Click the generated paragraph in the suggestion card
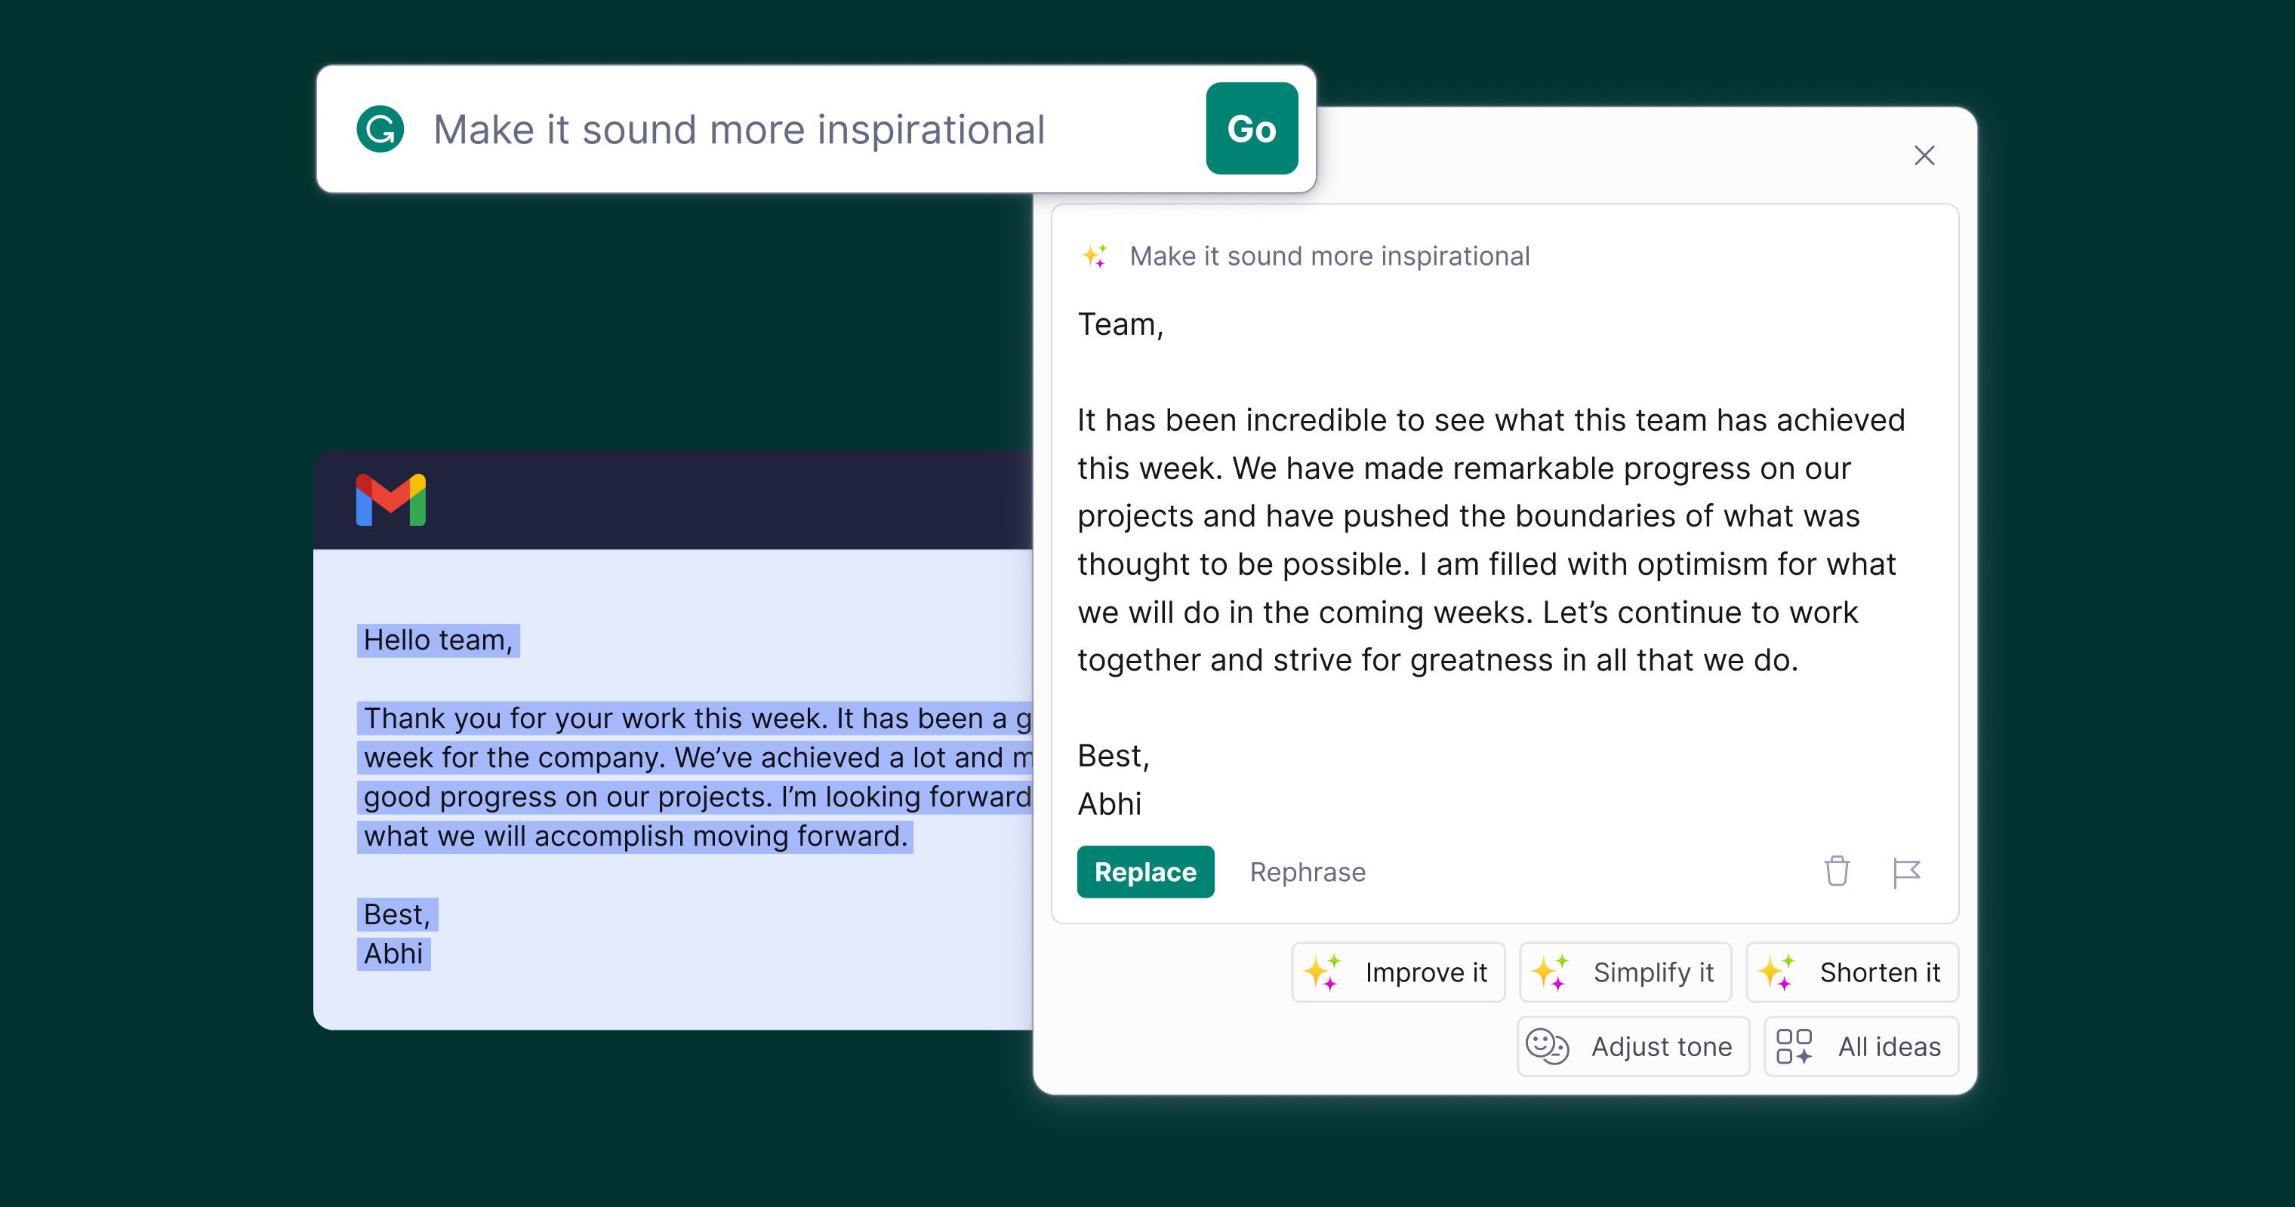2295x1207 pixels. click(1489, 539)
